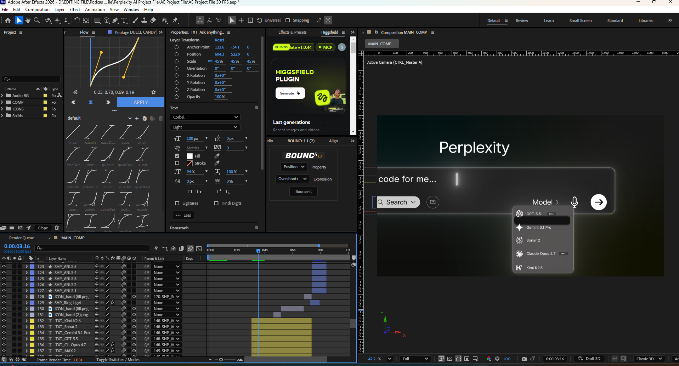Click the snapshot camera icon in viewer
Image resolution: width=679 pixels, height=366 pixels.
[524, 359]
